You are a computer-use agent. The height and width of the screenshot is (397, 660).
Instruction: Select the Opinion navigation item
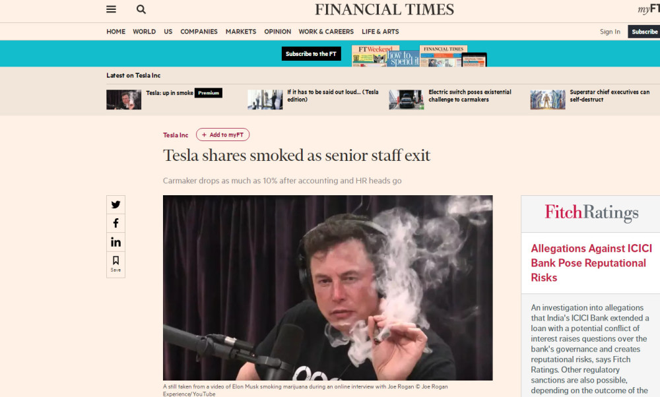[x=277, y=32]
